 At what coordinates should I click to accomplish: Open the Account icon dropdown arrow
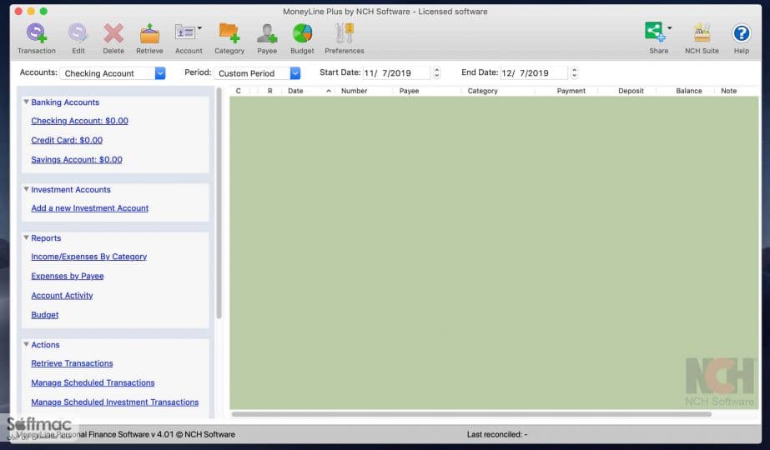tap(199, 28)
